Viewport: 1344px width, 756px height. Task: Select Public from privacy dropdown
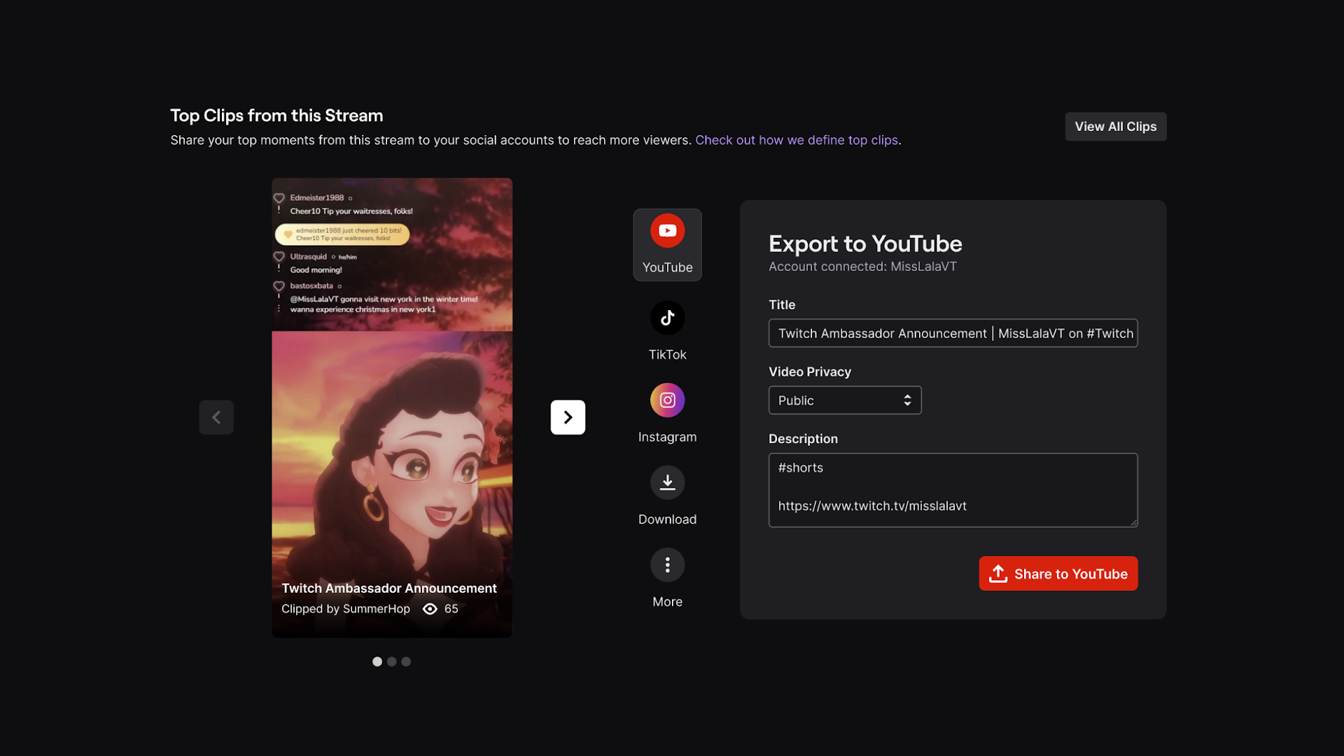845,400
